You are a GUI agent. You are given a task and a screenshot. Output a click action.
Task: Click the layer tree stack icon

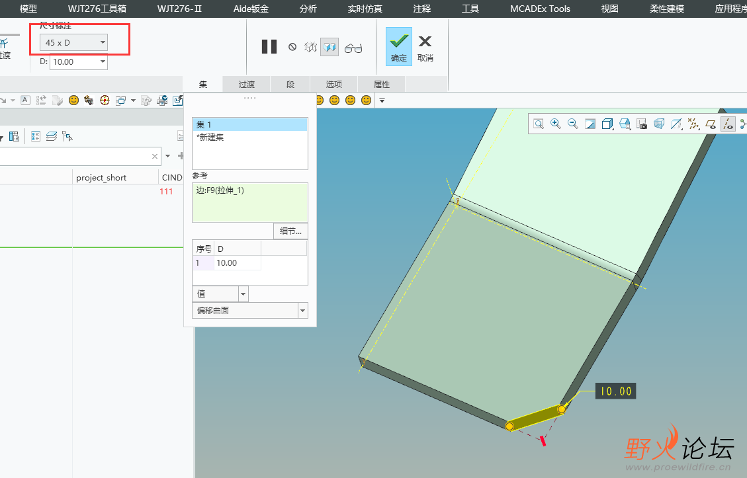pyautogui.click(x=52, y=137)
